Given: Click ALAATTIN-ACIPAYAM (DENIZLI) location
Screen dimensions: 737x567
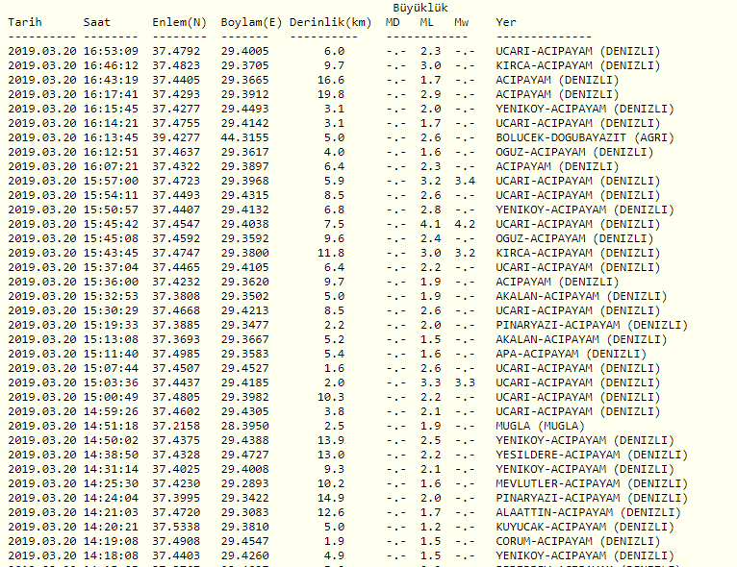Looking at the screenshot, I should click(589, 512).
